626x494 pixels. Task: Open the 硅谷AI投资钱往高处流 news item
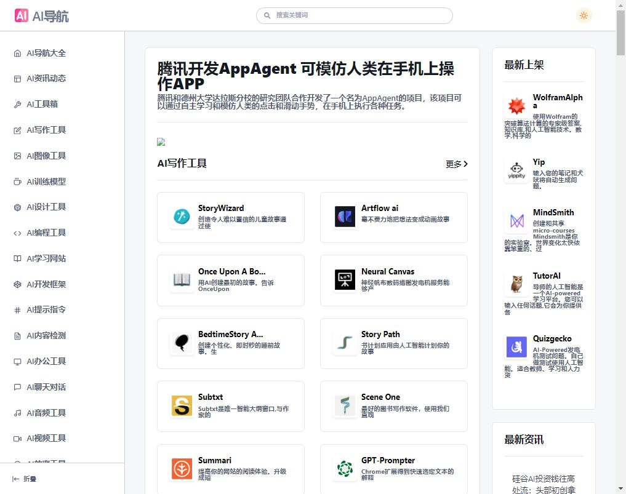[544, 484]
